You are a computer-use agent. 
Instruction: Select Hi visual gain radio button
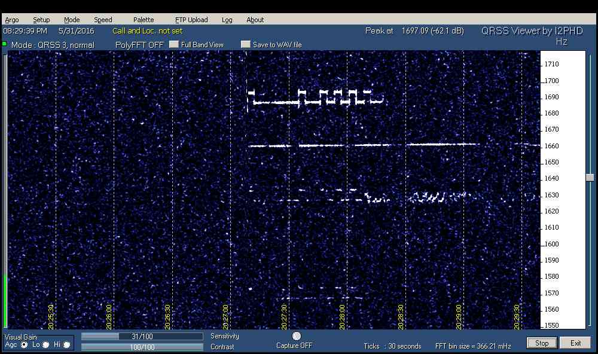[67, 345]
